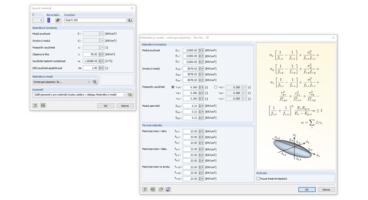Click the Pevnost materiálu section header

(152, 125)
